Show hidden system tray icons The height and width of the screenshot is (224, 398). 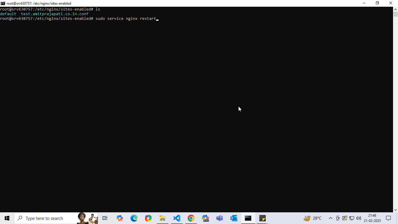(331, 218)
